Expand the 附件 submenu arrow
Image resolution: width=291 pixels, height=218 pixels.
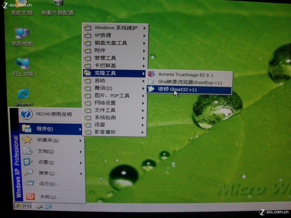(144, 51)
